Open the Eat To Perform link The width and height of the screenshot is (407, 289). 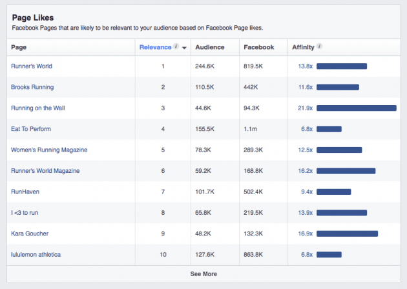pos(31,129)
